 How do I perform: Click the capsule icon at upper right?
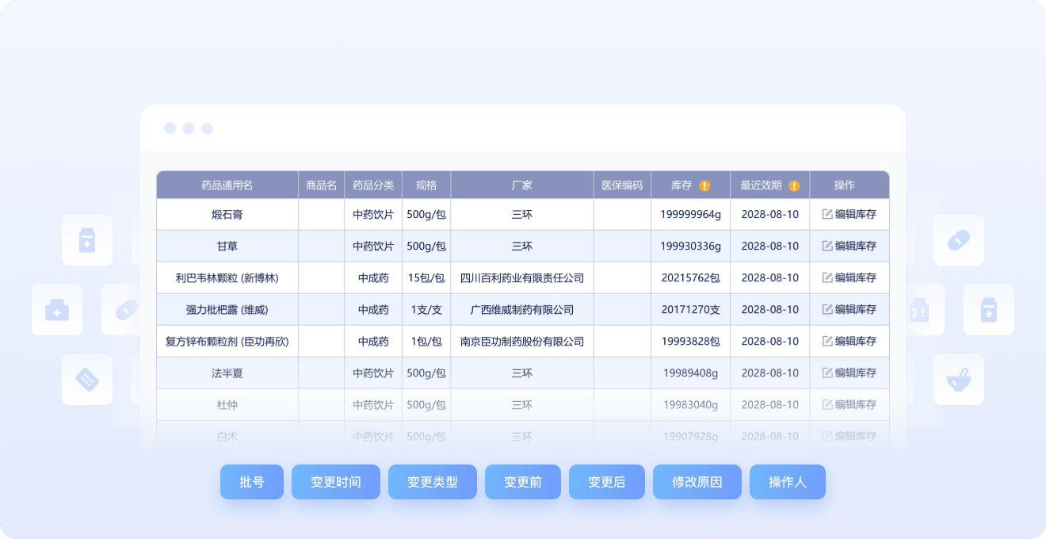pyautogui.click(x=958, y=240)
